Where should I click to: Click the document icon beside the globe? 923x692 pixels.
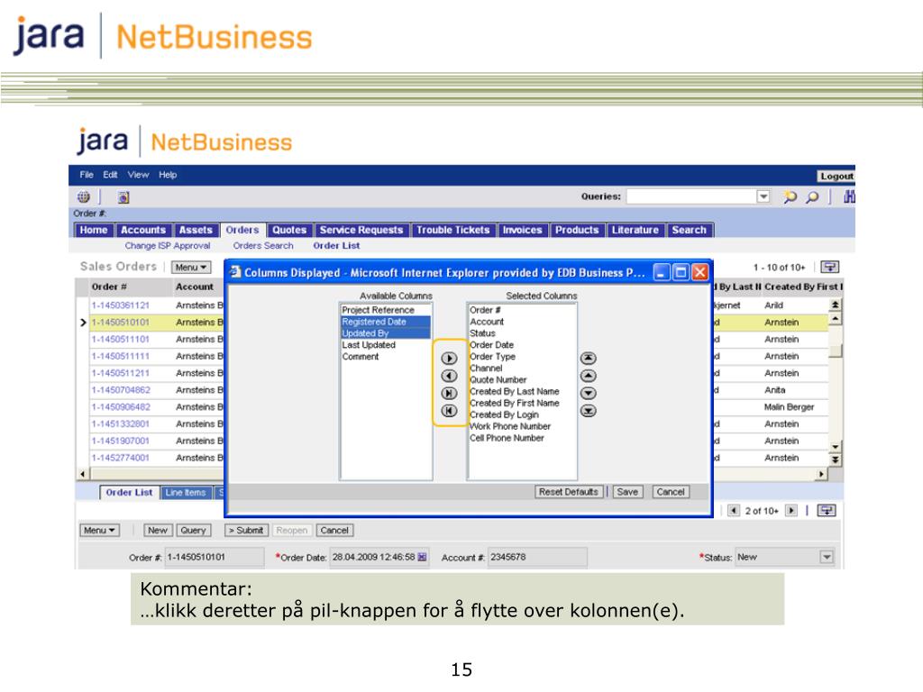click(x=123, y=197)
